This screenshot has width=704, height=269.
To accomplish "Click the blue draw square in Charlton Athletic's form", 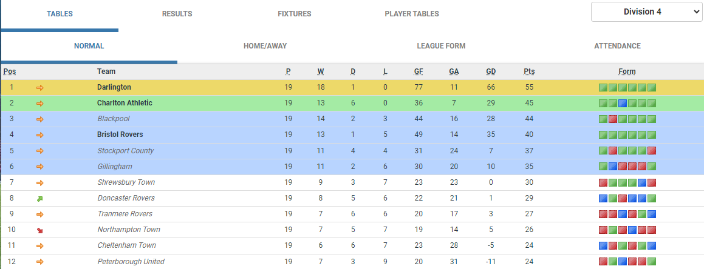I will pos(622,104).
